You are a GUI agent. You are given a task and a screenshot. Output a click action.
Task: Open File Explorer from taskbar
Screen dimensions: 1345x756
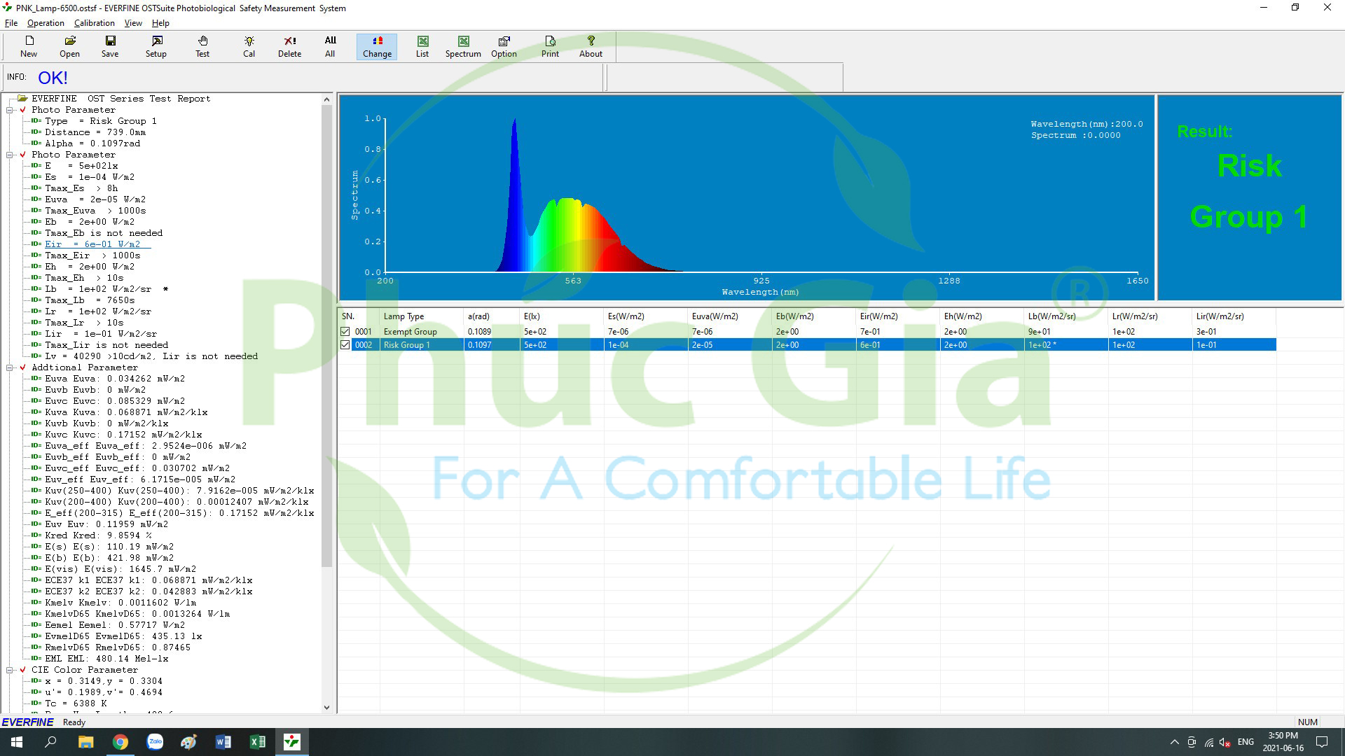point(85,742)
